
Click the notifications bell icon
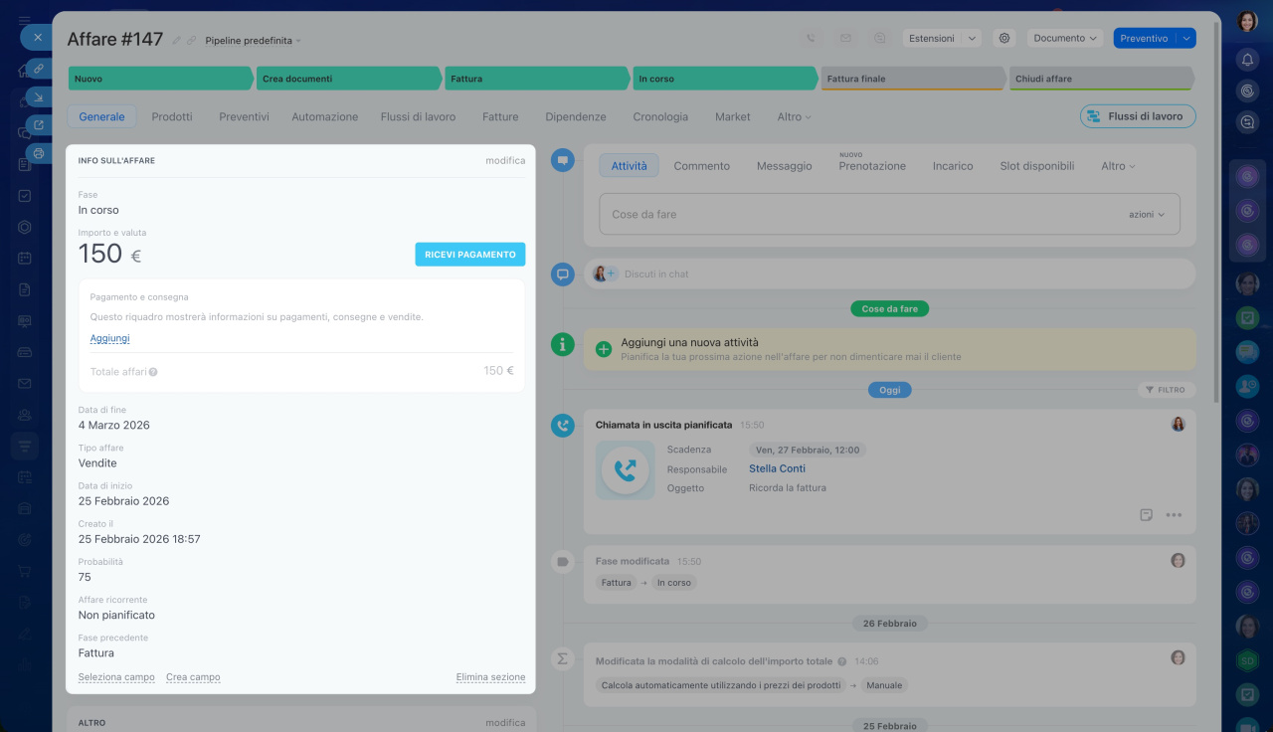pyautogui.click(x=1247, y=60)
